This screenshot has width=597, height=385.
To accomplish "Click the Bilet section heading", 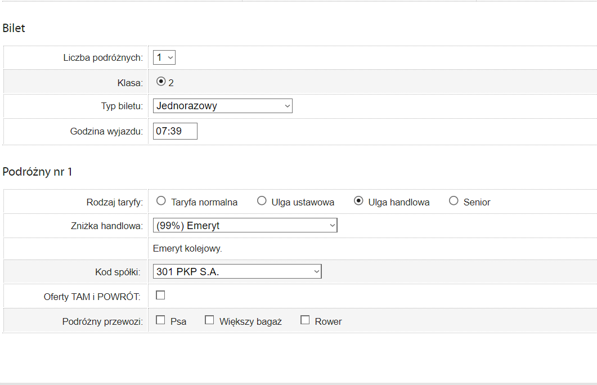I will point(14,28).
